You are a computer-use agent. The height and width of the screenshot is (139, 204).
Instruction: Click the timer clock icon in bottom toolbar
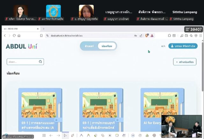point(140,136)
